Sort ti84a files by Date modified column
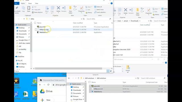Viewport: 182px width, 102px height. pyautogui.click(x=78, y=23)
